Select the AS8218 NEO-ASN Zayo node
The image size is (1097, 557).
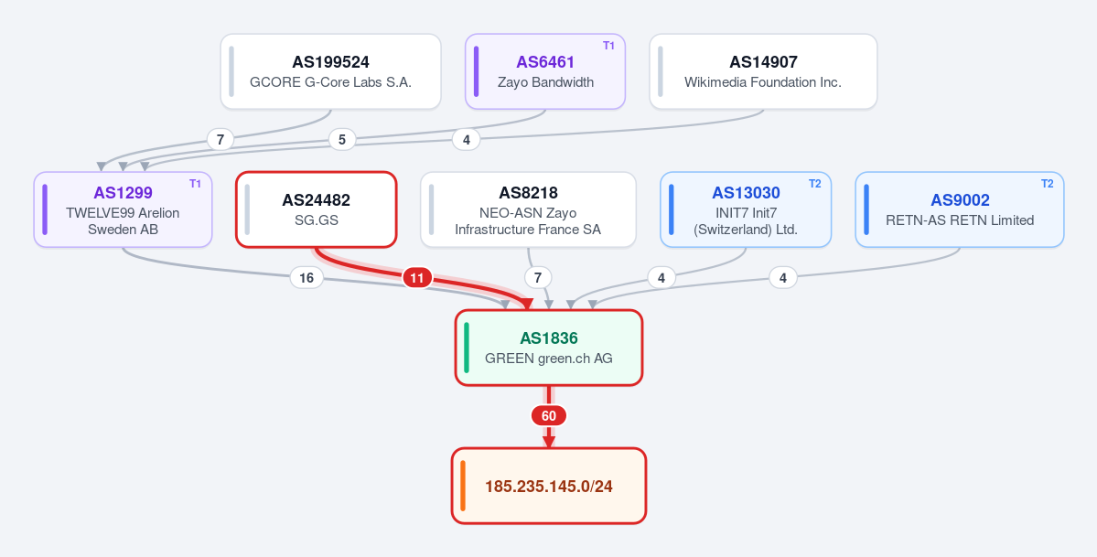(528, 209)
